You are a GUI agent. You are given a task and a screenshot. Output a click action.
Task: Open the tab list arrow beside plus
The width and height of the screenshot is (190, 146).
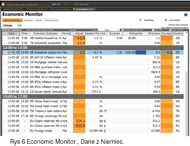[x=100, y=9]
